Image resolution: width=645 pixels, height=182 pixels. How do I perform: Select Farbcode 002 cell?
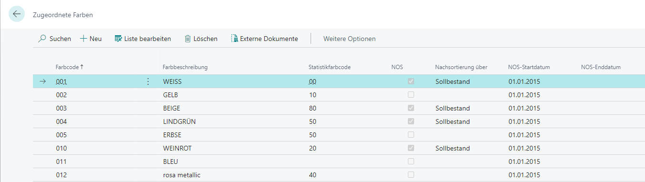(x=61, y=95)
